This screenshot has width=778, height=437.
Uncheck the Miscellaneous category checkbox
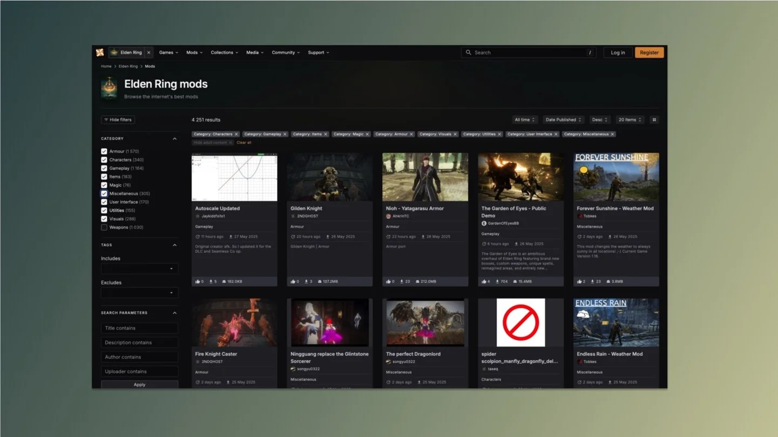pyautogui.click(x=104, y=193)
